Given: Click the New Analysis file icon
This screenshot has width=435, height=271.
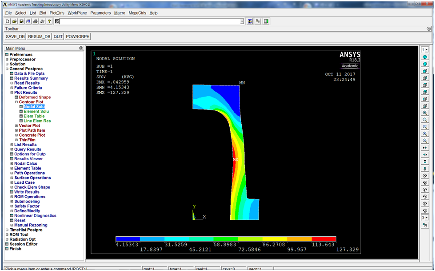Looking at the screenshot, I should point(8,21).
